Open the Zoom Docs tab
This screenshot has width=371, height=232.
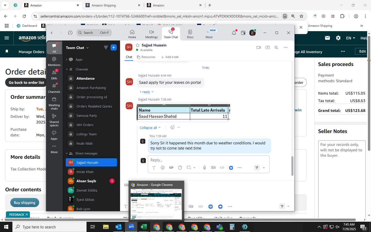click(x=190, y=34)
